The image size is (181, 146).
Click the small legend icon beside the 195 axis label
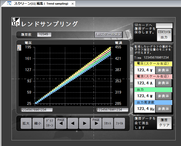[19, 48]
